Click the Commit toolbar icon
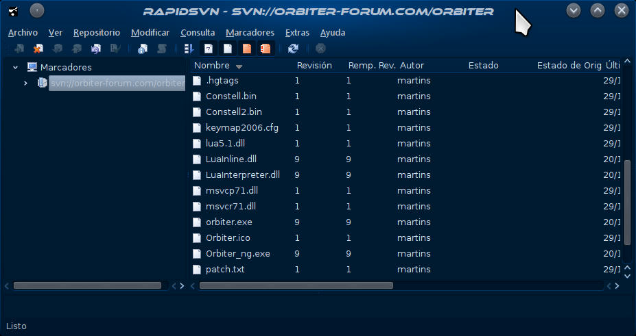The width and height of the screenshot is (636, 336). (x=76, y=49)
